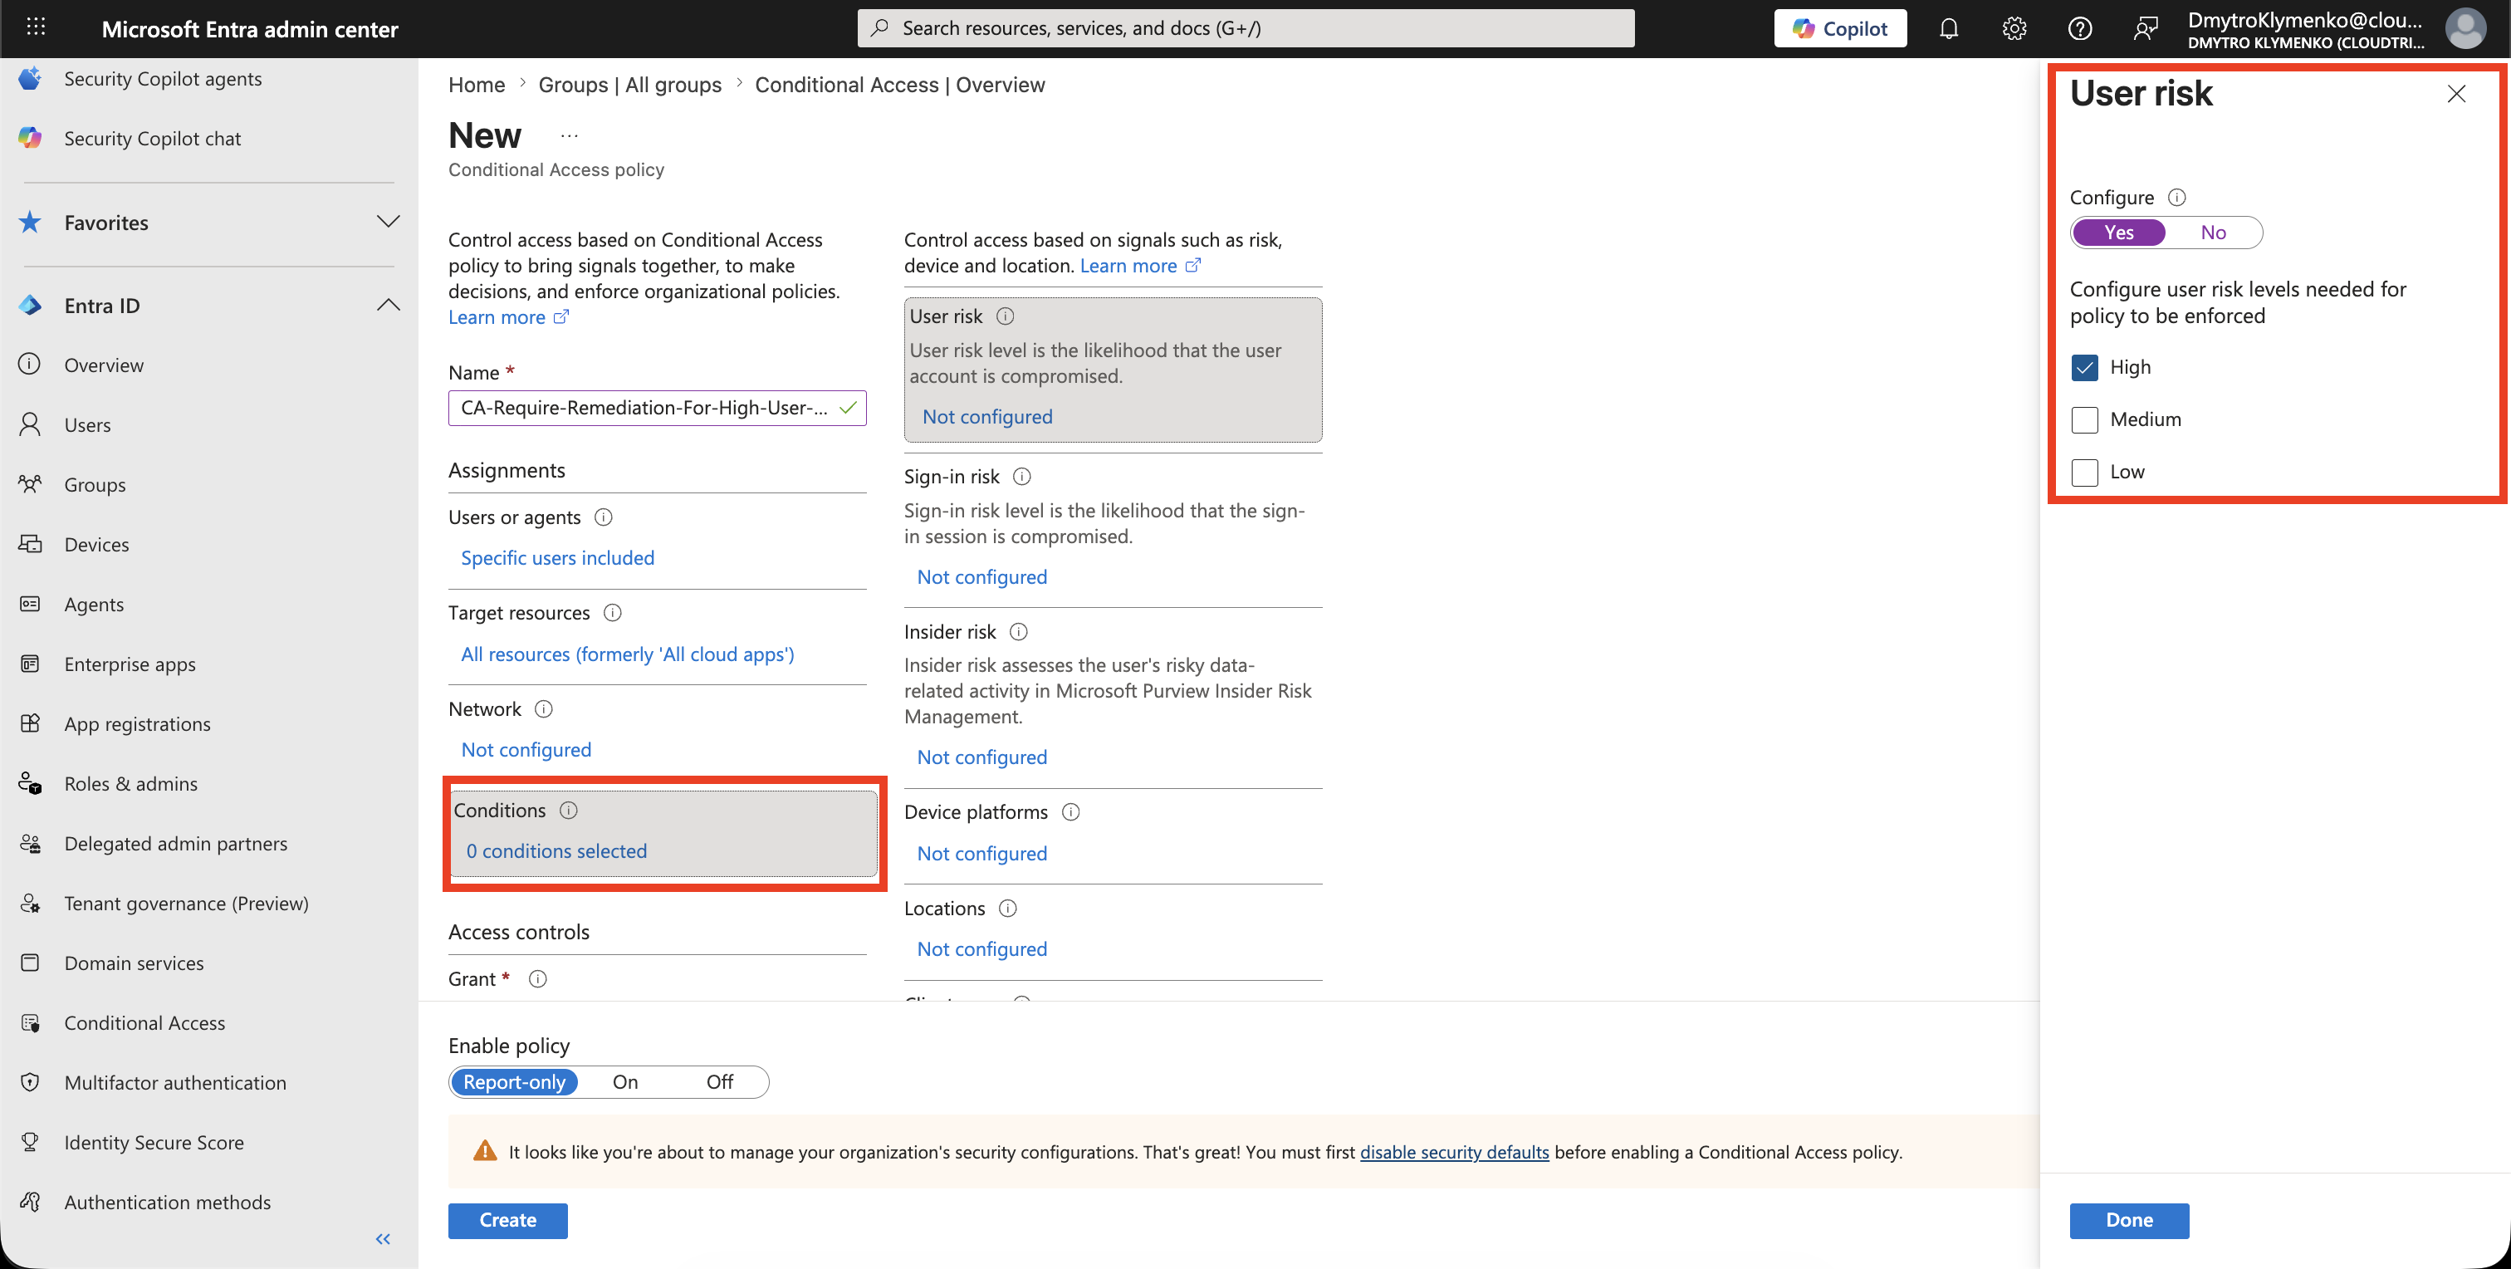
Task: Open Conditional Access | Overview breadcrumb
Action: pos(900,85)
